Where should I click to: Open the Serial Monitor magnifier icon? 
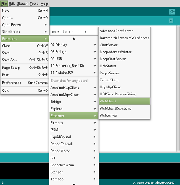click(x=172, y=12)
